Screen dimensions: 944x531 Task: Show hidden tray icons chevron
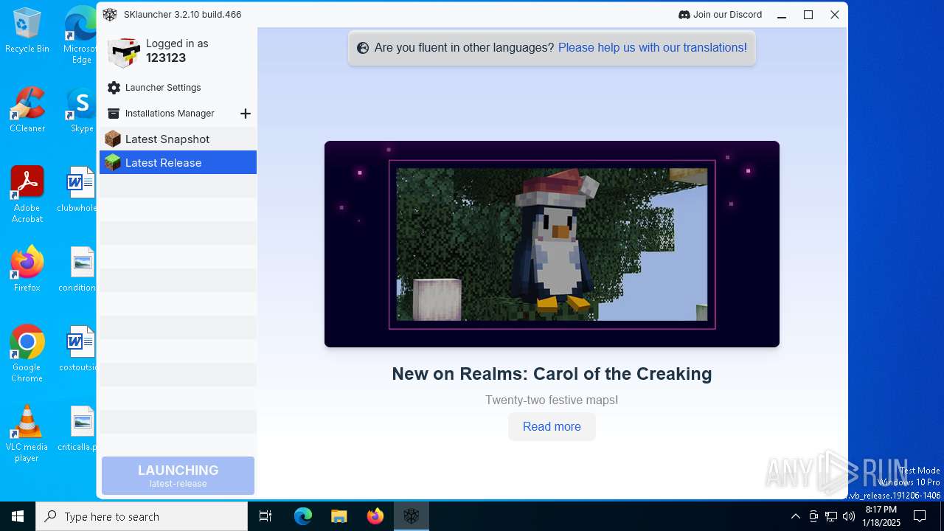click(796, 516)
